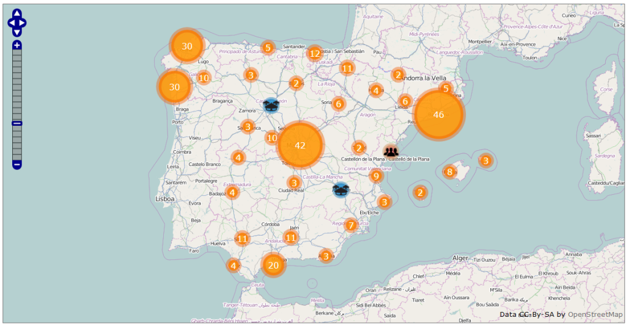Open the blue building marker near Zamora
Image resolution: width=626 pixels, height=329 pixels.
pos(271,105)
